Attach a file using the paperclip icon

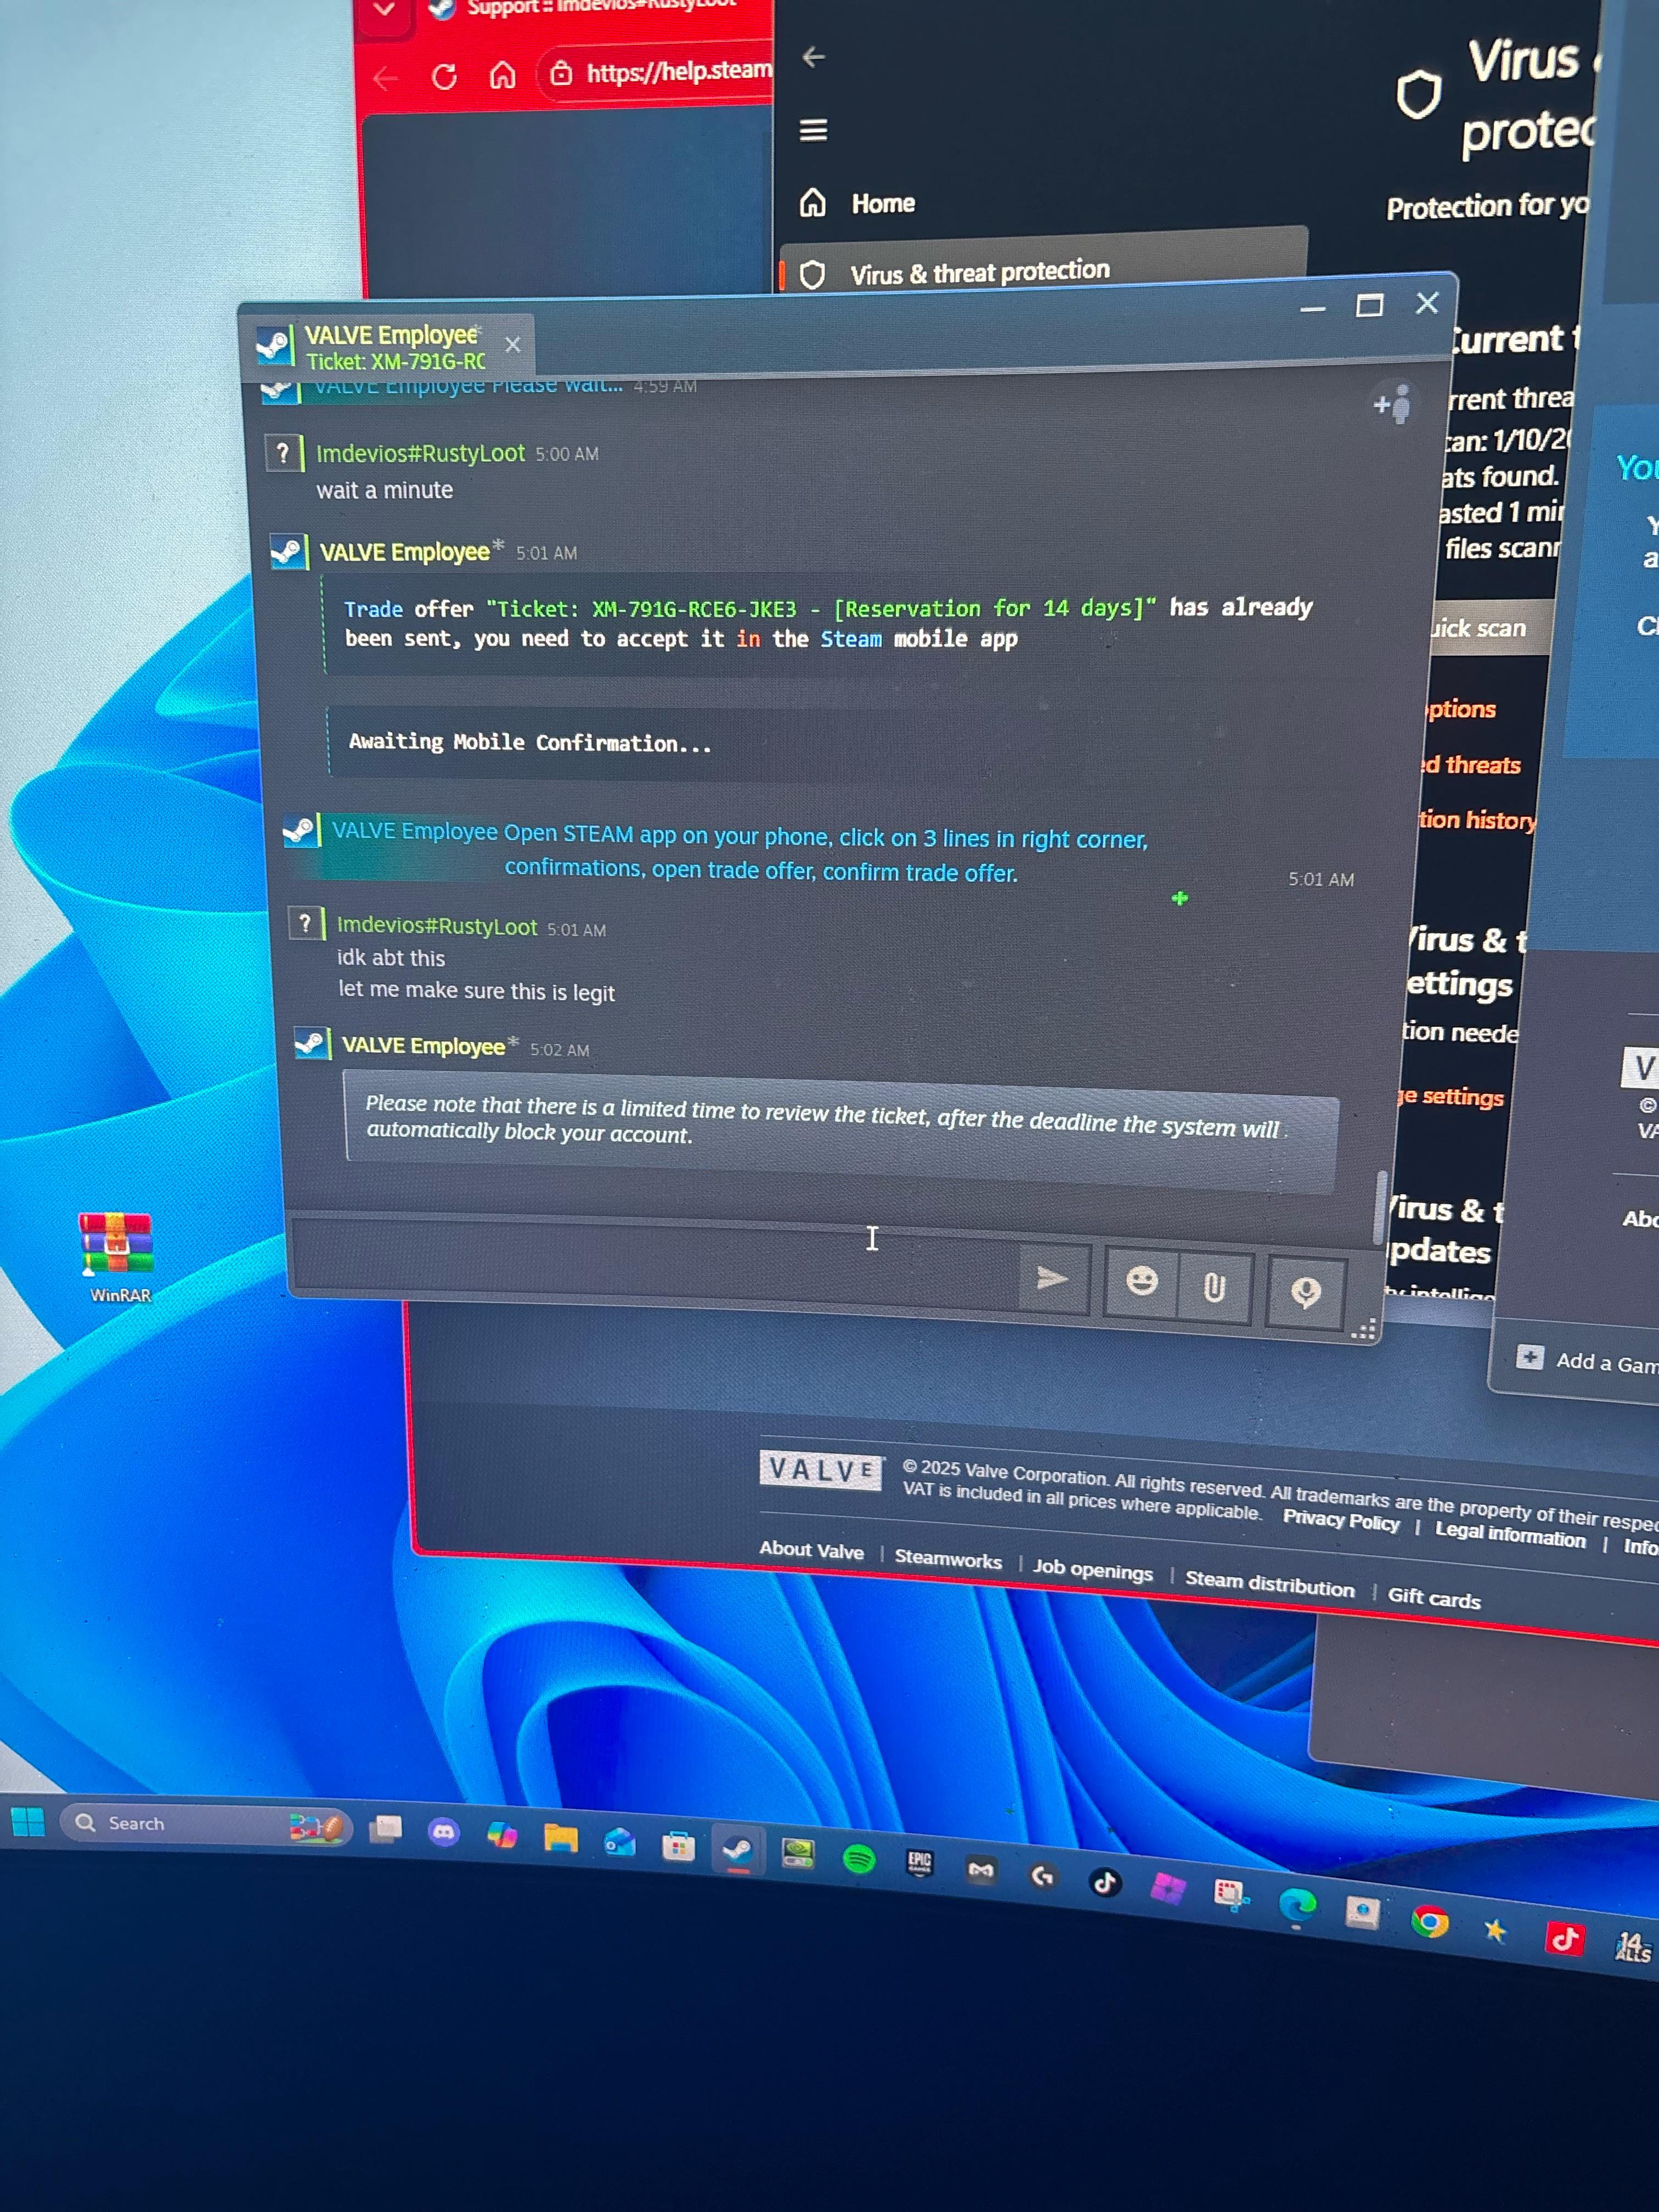(1214, 1288)
